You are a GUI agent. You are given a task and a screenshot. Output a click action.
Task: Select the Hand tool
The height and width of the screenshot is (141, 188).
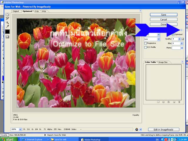click(x=7, y=15)
